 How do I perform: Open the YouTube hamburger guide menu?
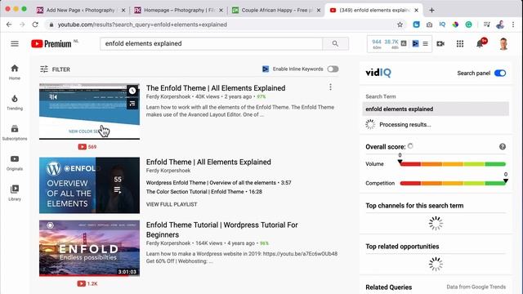point(15,43)
